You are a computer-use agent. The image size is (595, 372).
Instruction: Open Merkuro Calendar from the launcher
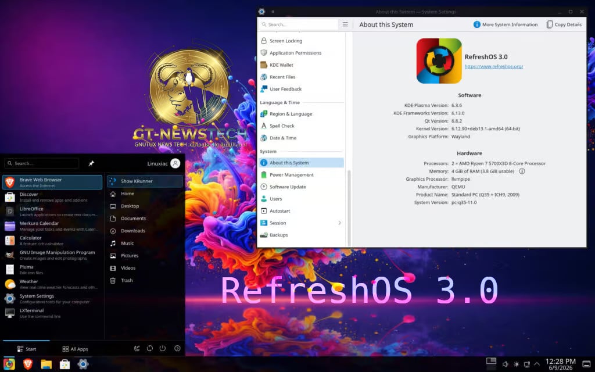(52, 226)
